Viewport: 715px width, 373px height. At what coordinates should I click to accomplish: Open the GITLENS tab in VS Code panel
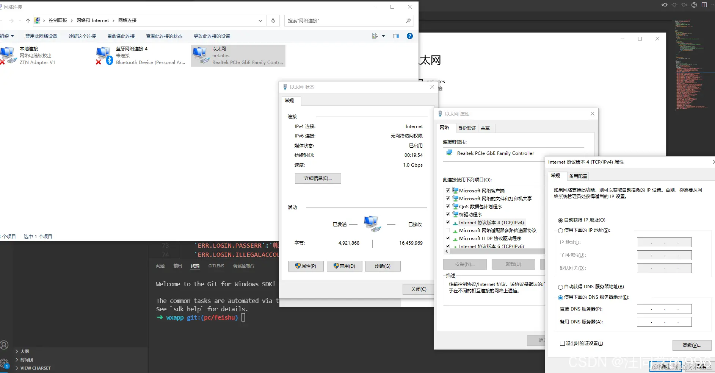[216, 266]
